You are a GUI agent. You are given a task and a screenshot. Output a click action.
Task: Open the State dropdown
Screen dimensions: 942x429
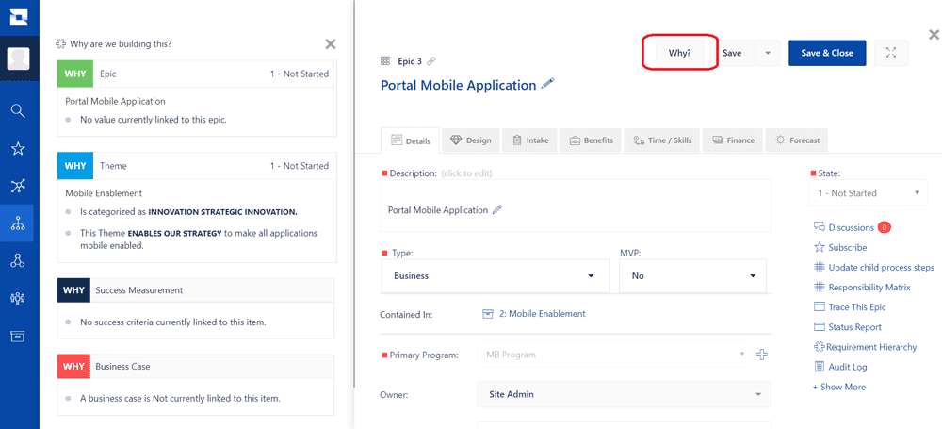(868, 193)
